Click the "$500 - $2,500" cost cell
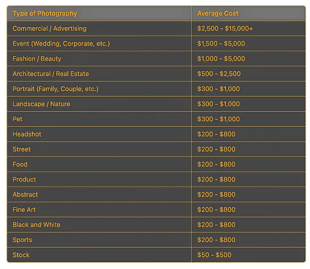This screenshot has width=310, height=269. click(219, 74)
